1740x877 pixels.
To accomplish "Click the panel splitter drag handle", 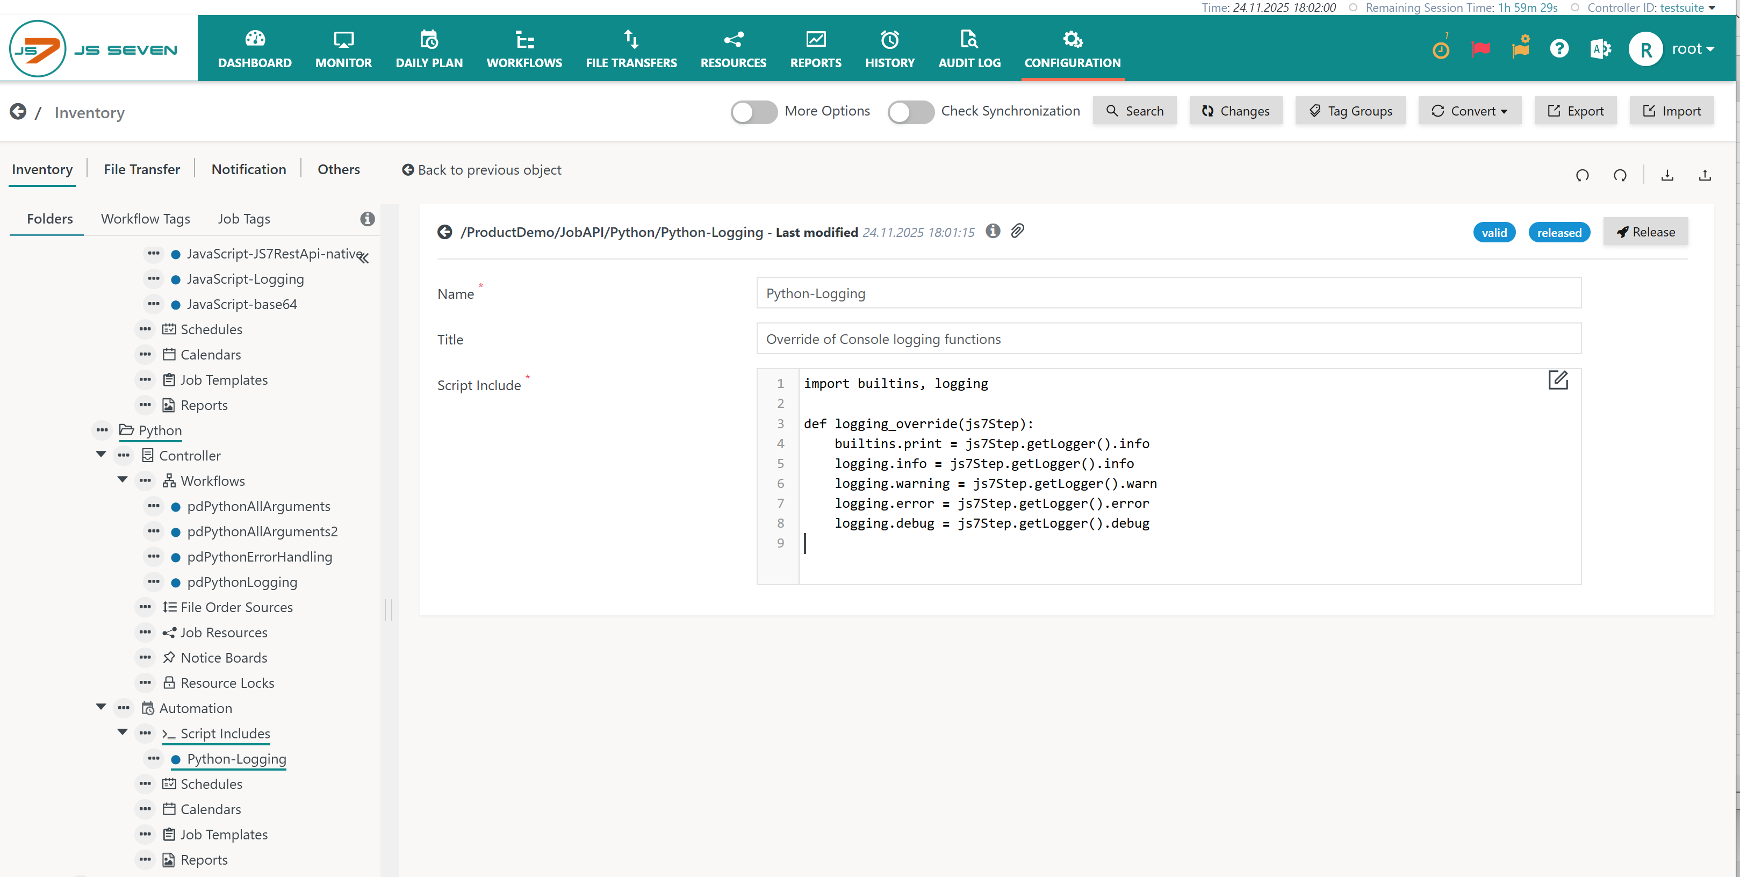I will tap(388, 609).
